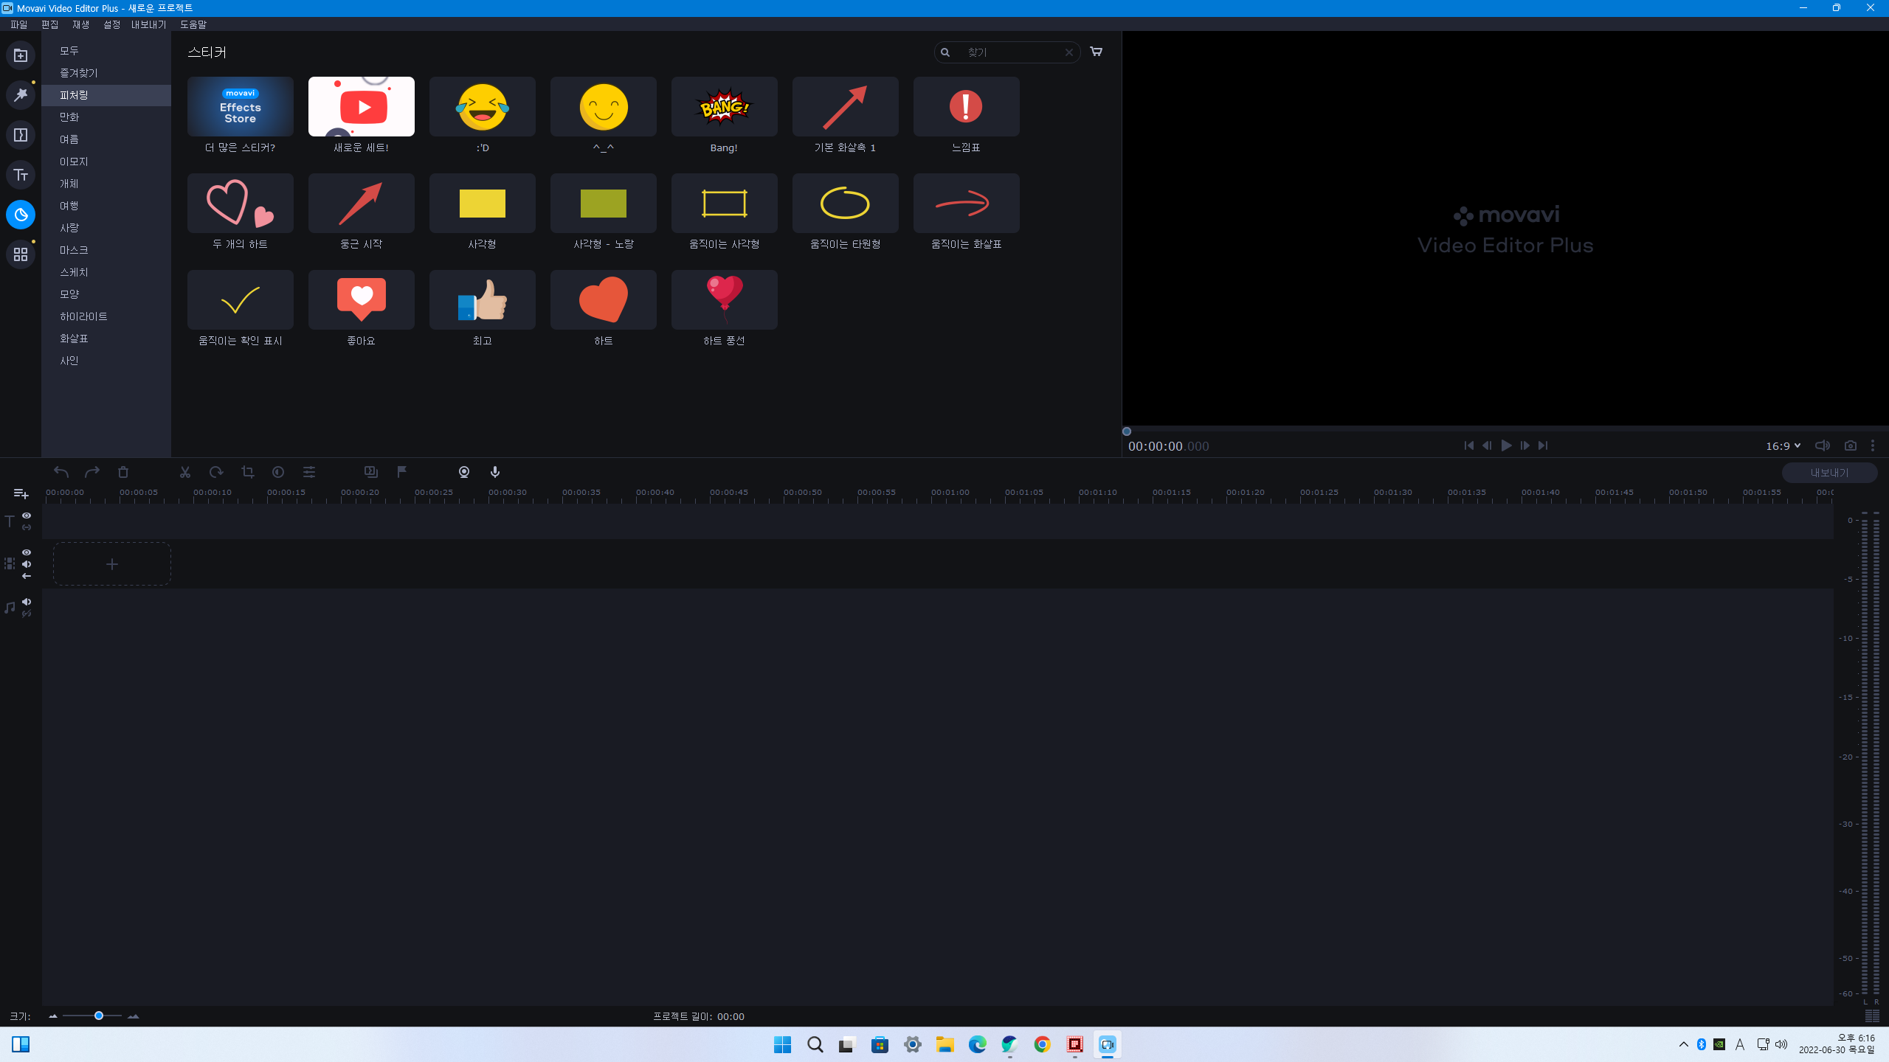This screenshot has height=1062, width=1889.
Task: Select the crop tool in toolbar
Action: click(x=247, y=472)
